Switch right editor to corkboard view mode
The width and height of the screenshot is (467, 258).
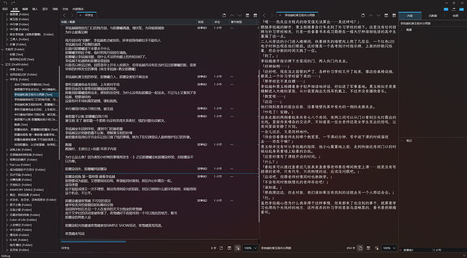pyautogui.click(x=368, y=248)
